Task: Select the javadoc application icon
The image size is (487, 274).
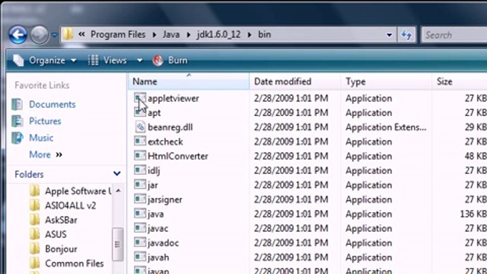Action: 140,242
